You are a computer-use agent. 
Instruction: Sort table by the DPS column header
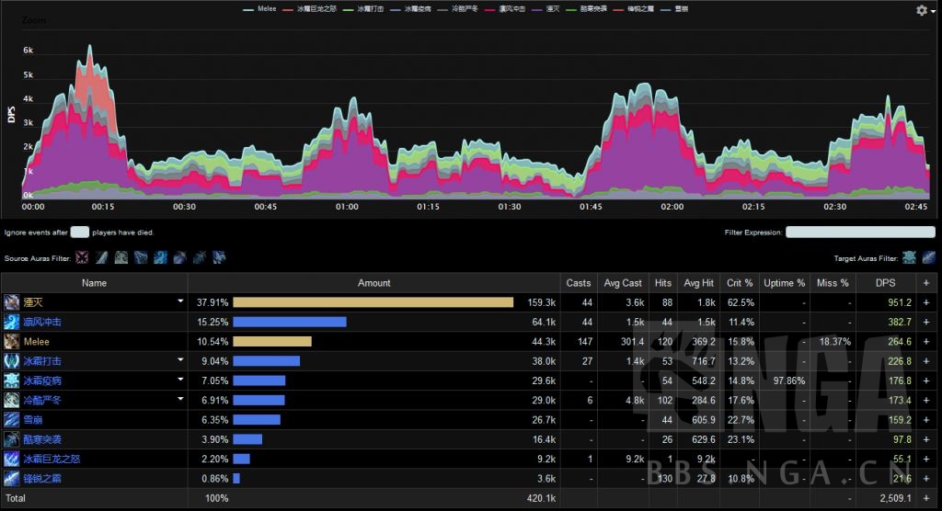pyautogui.click(x=884, y=283)
